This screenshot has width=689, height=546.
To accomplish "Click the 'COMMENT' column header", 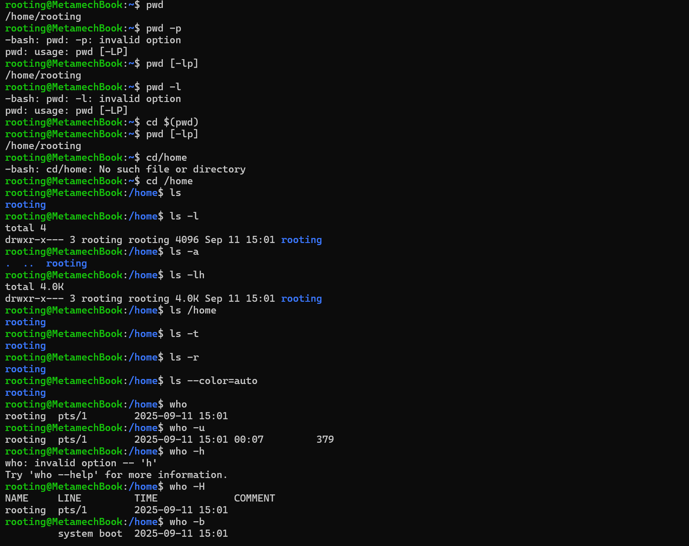I will click(255, 498).
